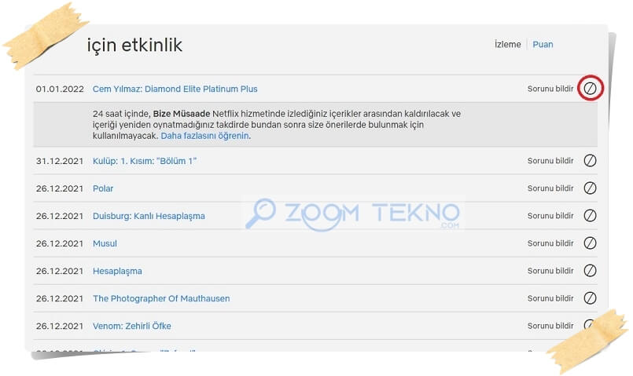Report a problem for Hesaplaşma row
633x376 pixels.
coord(550,271)
